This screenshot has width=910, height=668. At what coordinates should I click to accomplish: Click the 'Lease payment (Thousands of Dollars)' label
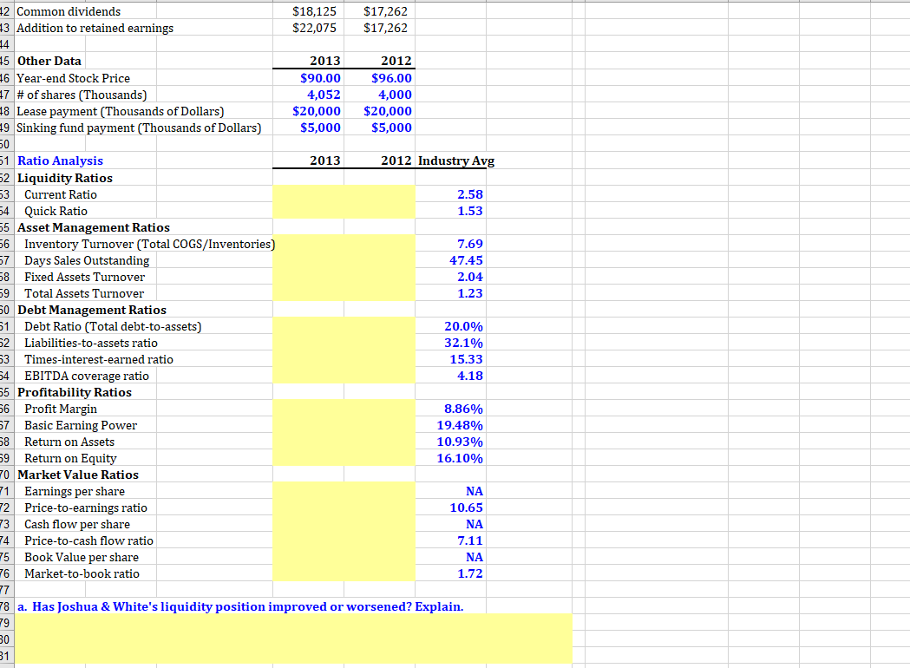point(120,111)
